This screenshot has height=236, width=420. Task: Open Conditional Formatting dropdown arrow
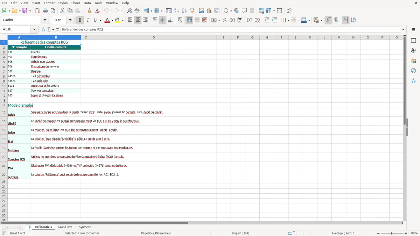321,20
